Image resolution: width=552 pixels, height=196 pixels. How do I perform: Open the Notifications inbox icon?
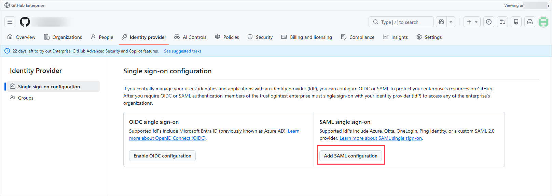(x=530, y=22)
